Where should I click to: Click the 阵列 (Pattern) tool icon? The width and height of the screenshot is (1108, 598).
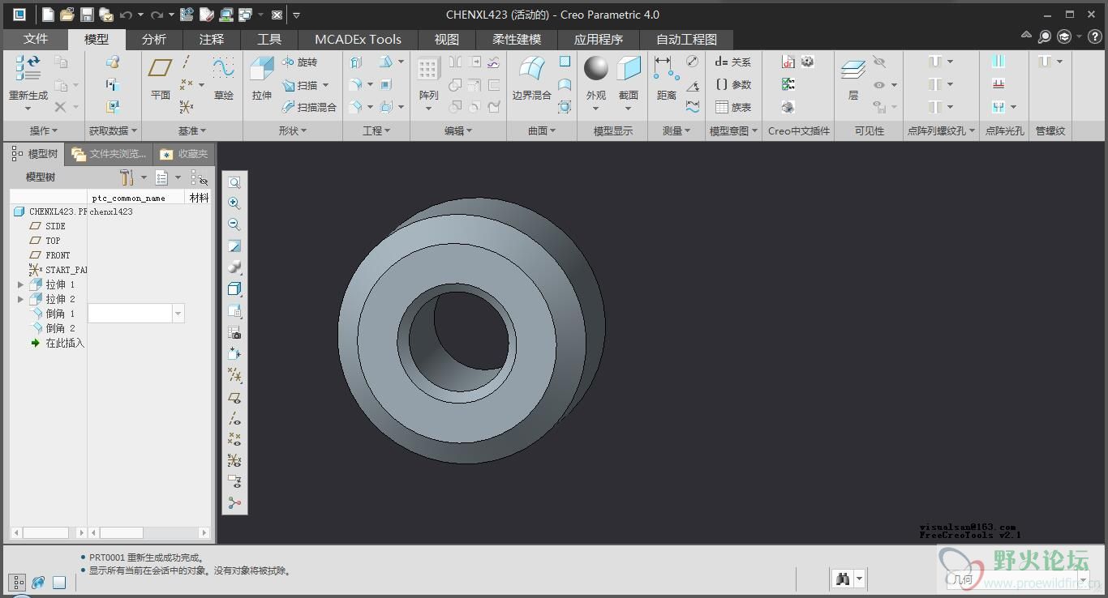coord(428,70)
